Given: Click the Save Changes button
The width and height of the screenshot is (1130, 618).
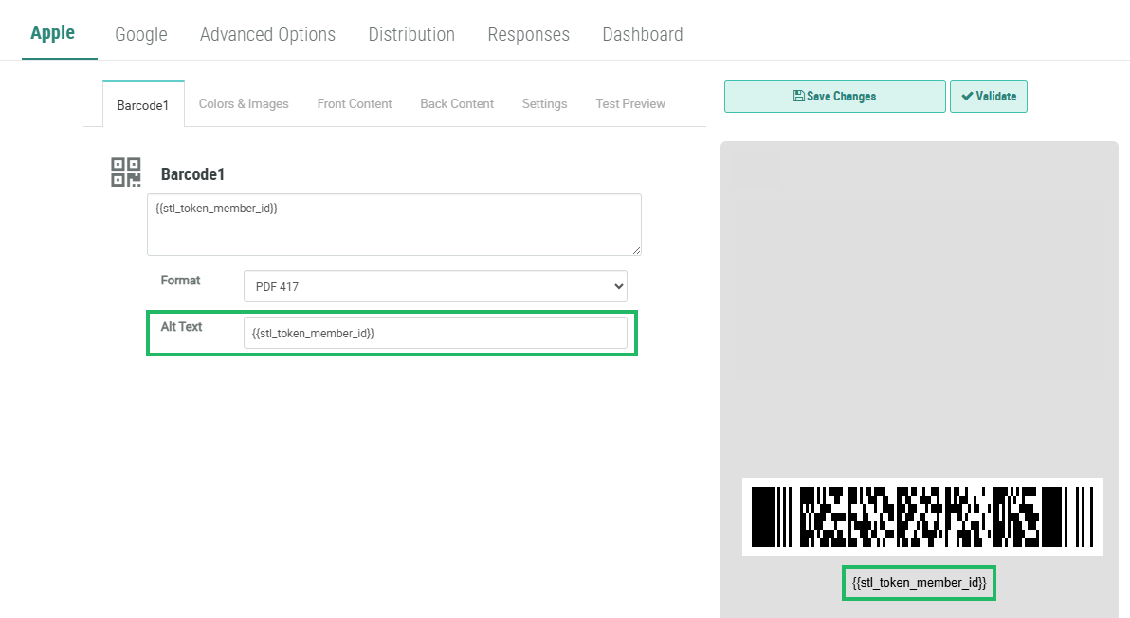Looking at the screenshot, I should click(834, 97).
